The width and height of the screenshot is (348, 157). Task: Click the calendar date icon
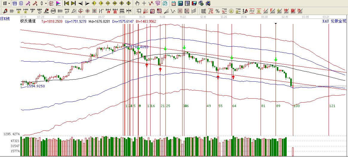point(174,4)
